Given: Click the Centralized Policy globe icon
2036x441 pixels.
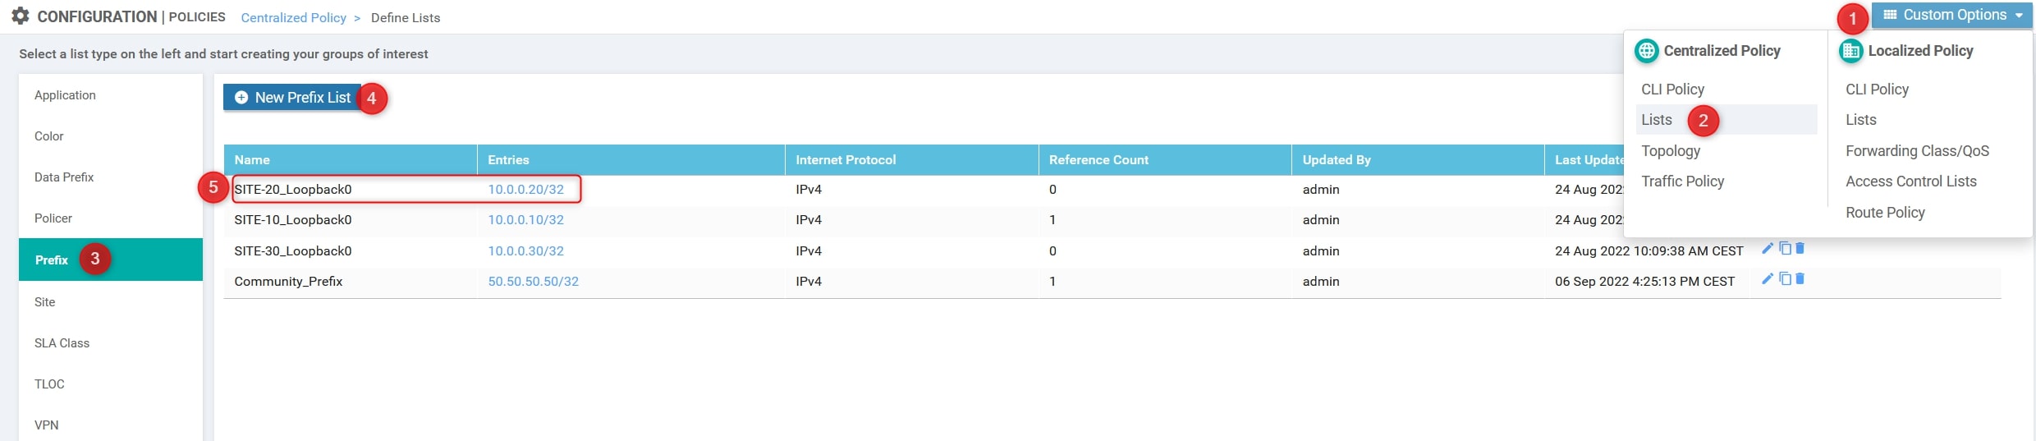Looking at the screenshot, I should pos(1646,51).
